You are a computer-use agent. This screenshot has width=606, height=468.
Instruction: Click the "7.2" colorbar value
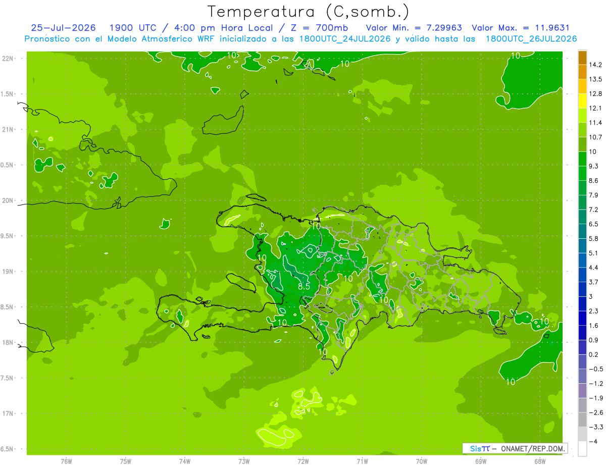click(594, 210)
